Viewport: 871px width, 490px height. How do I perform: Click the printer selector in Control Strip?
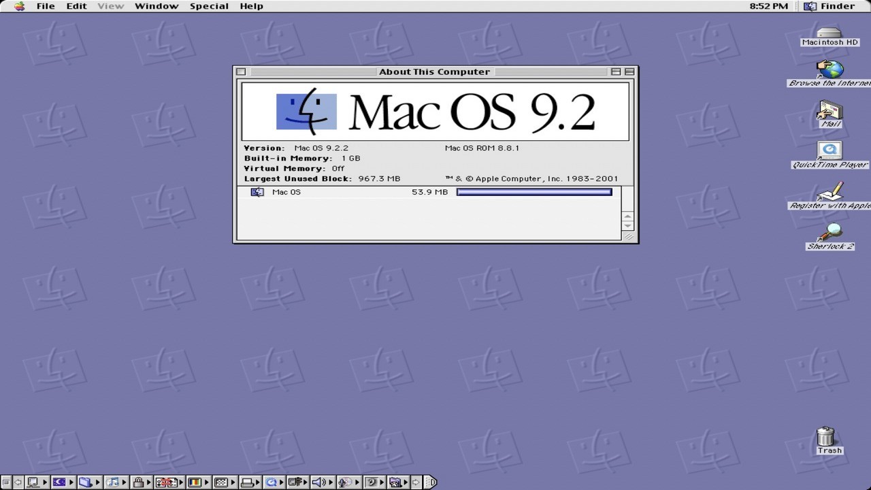tap(248, 482)
